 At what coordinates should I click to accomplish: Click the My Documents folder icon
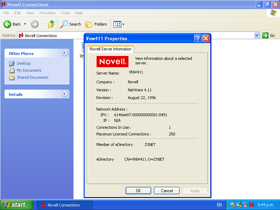(x=12, y=71)
